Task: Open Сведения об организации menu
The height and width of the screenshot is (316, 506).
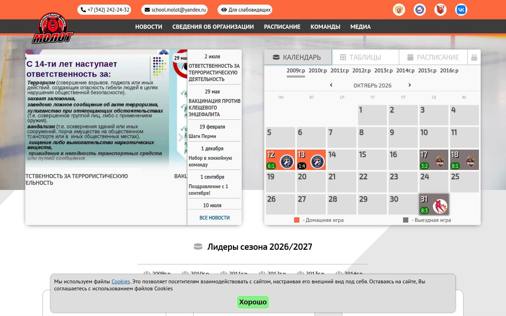Action: [x=213, y=27]
